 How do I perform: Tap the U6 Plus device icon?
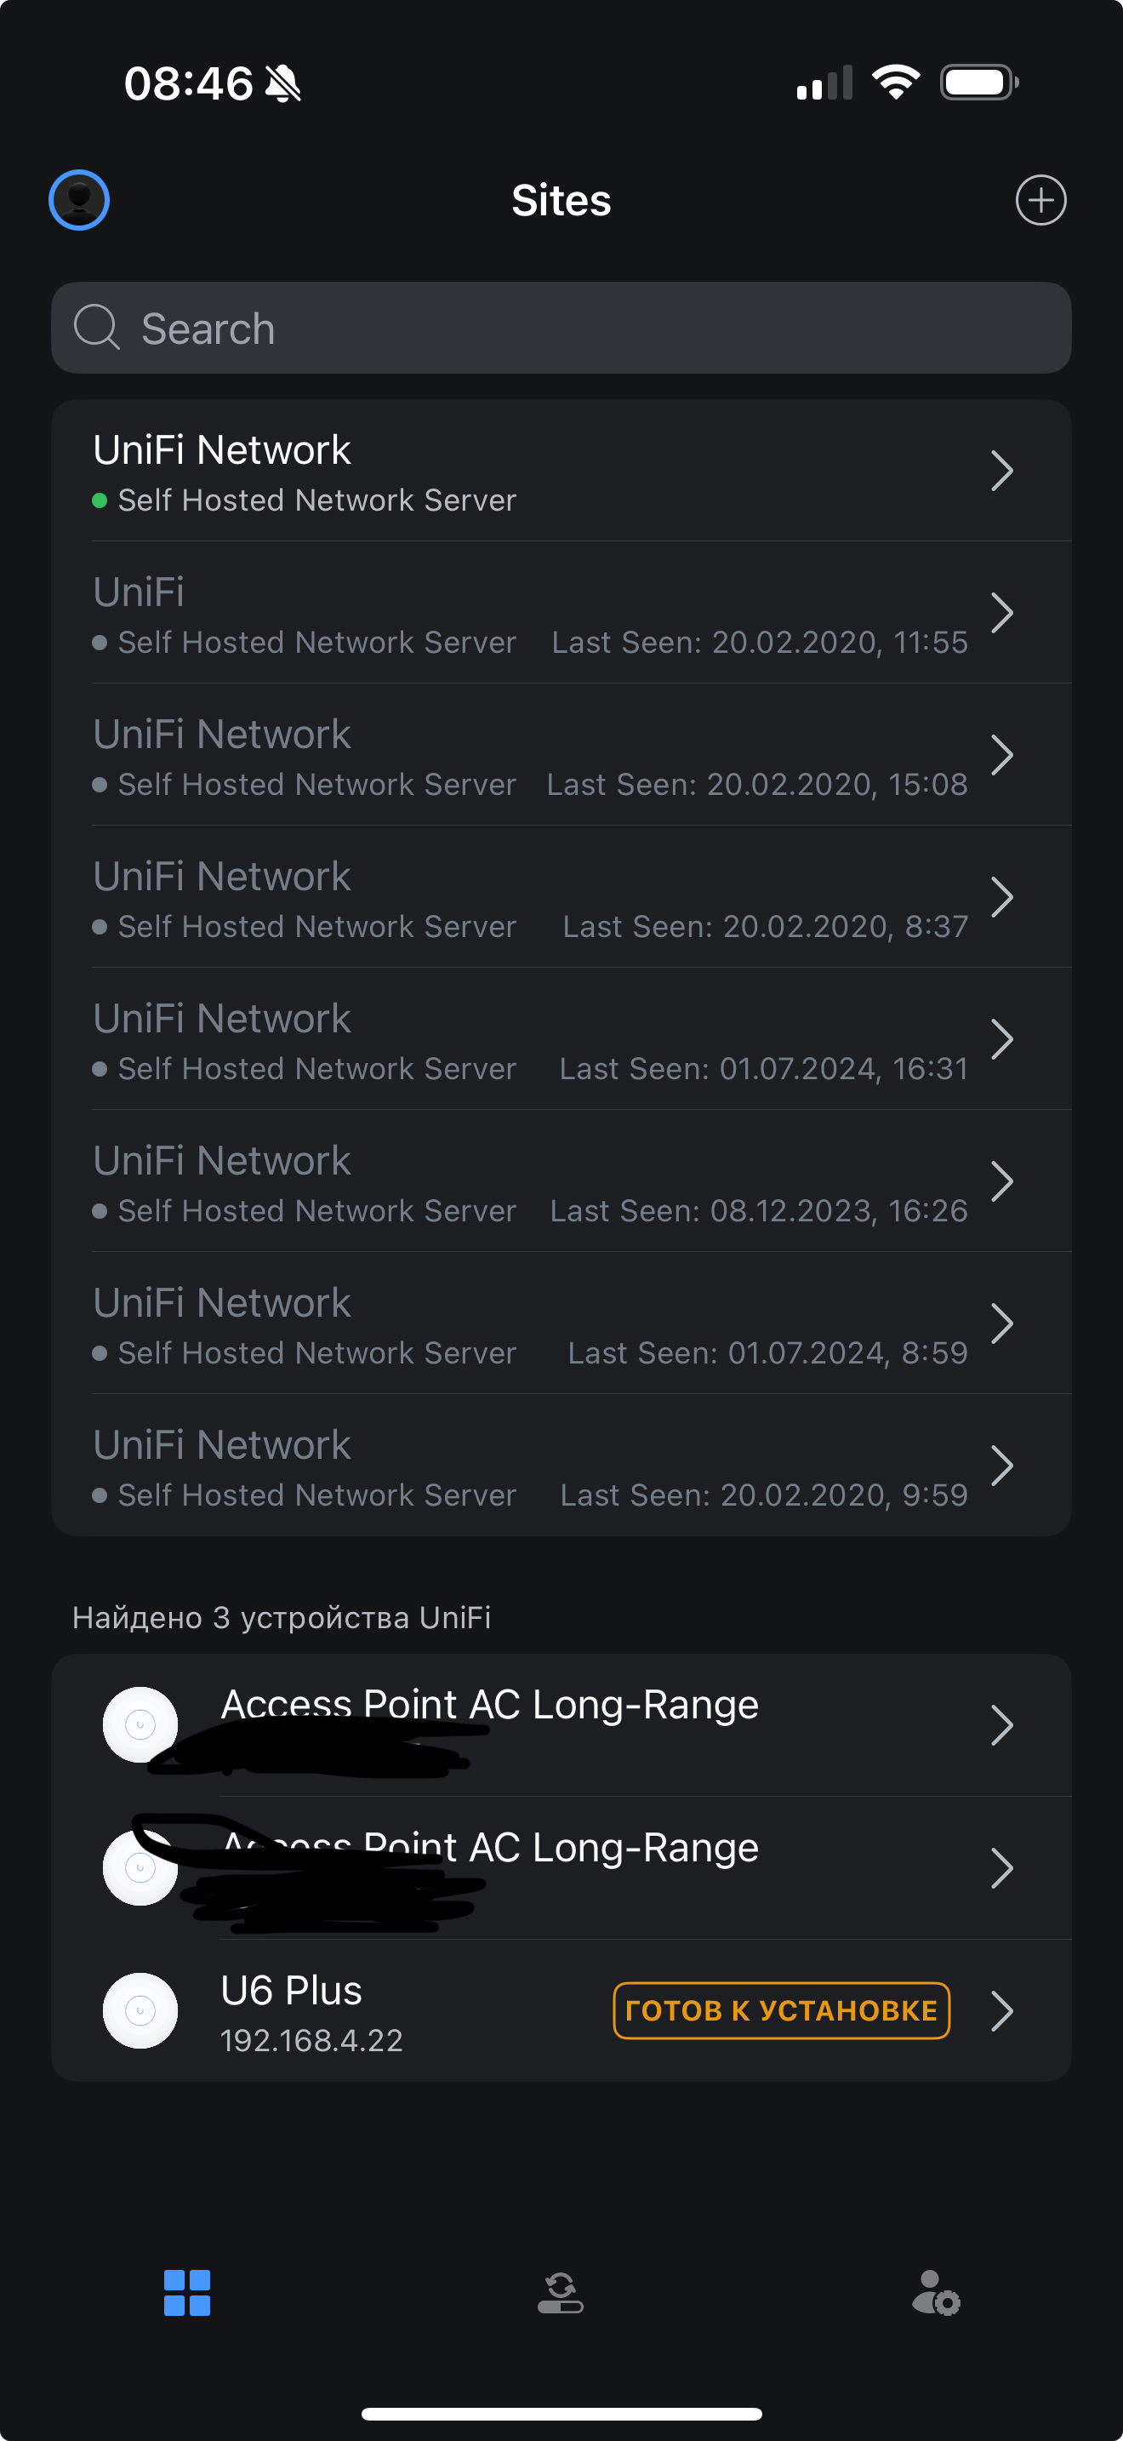(140, 2009)
